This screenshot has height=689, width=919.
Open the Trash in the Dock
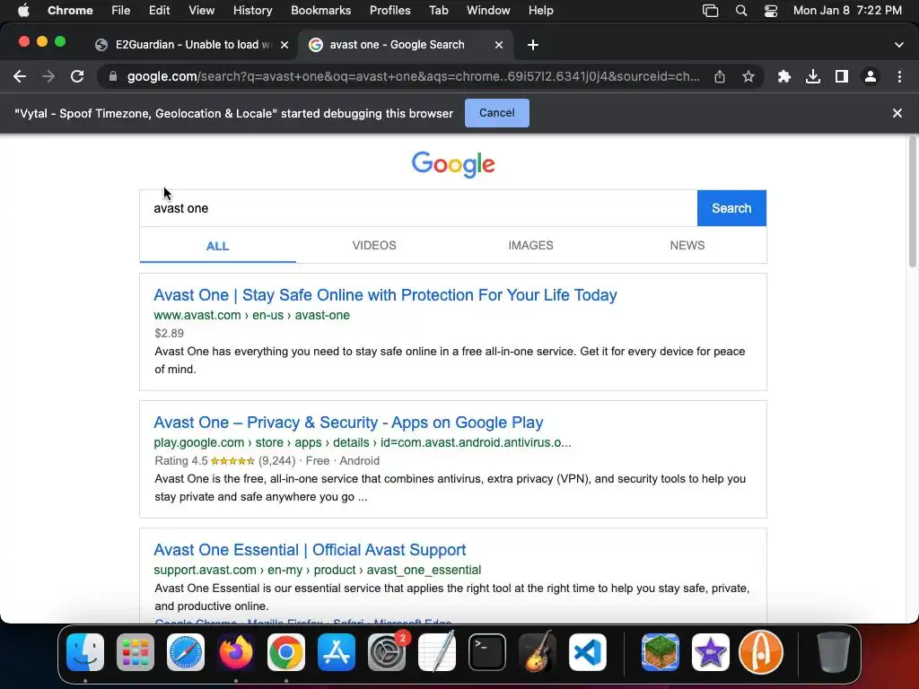click(834, 652)
